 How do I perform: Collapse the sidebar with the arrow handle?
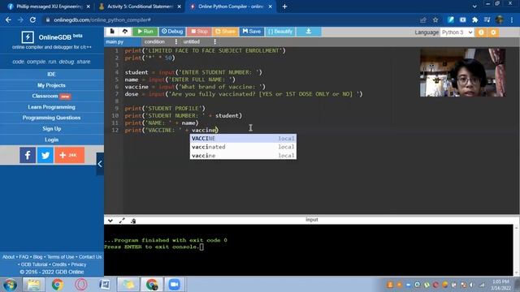pos(100,164)
